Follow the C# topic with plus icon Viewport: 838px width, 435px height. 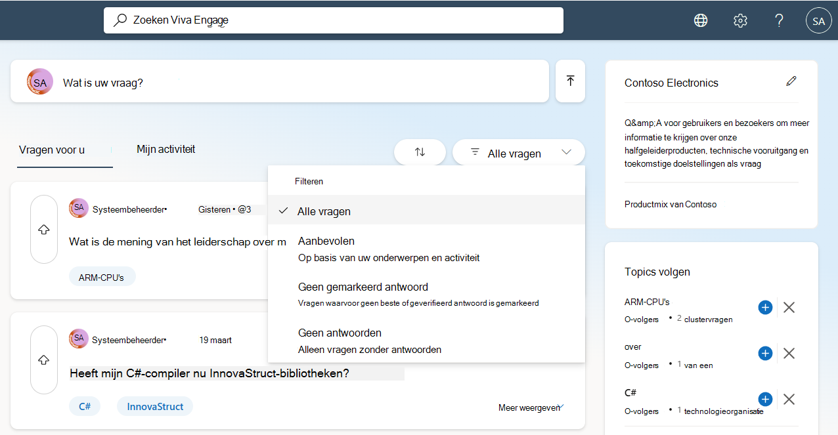765,399
